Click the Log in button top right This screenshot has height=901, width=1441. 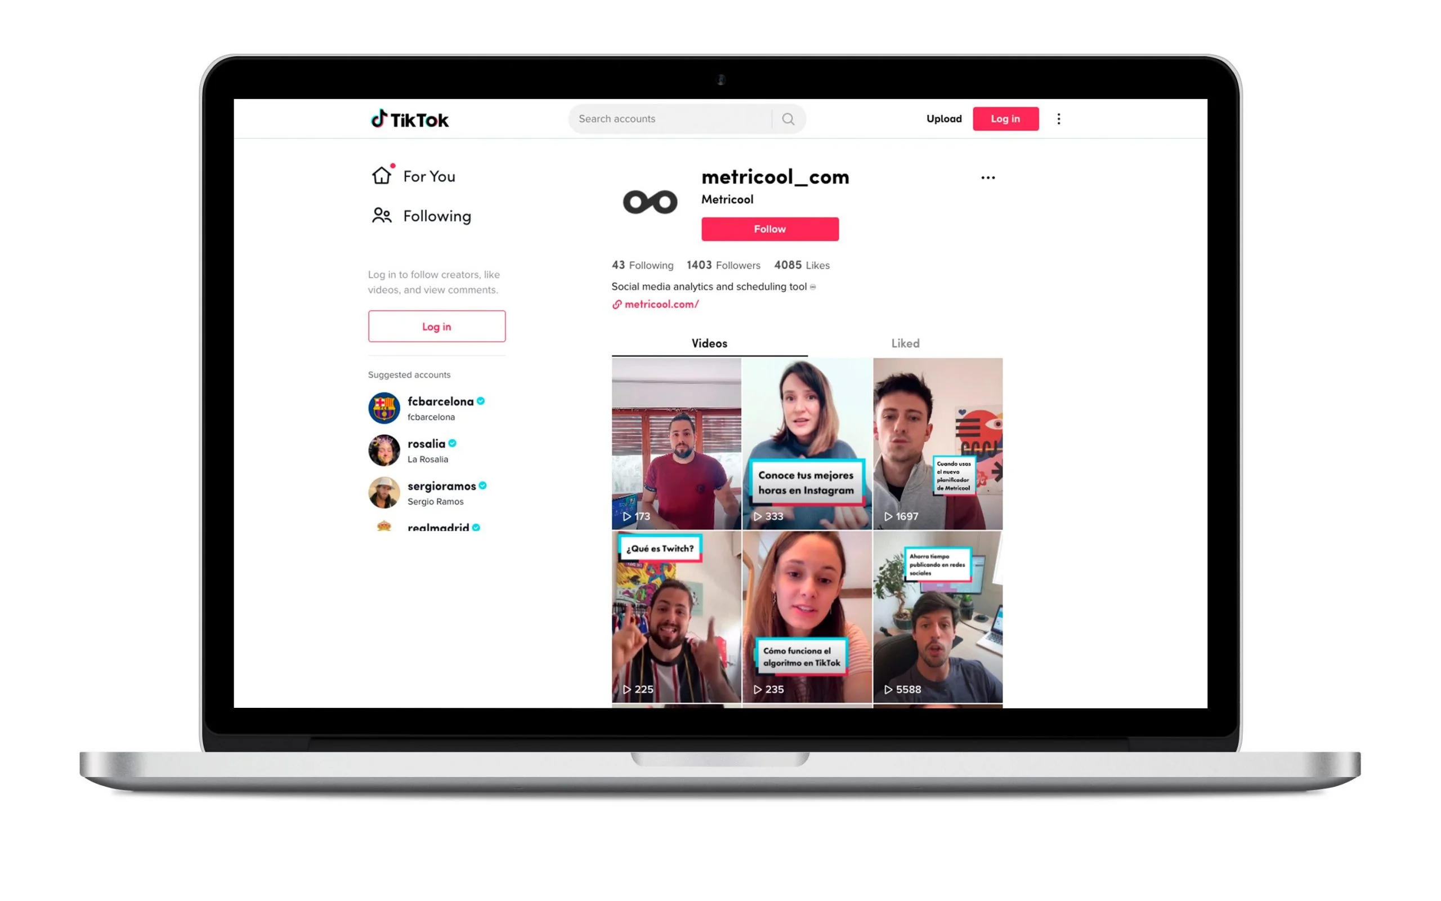tap(1003, 118)
